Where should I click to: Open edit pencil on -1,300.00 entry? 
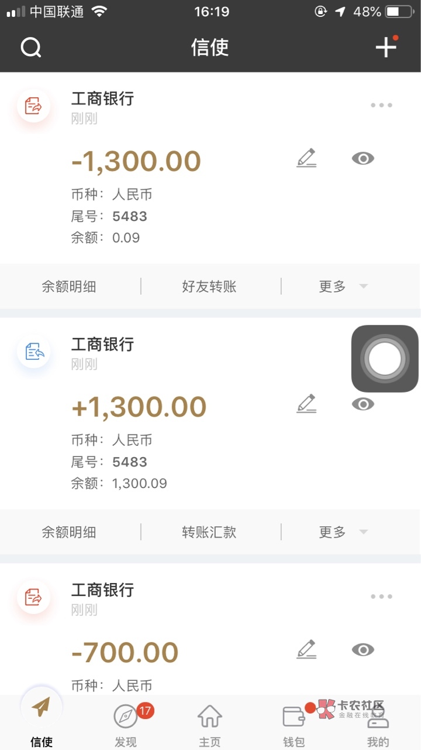(x=306, y=158)
